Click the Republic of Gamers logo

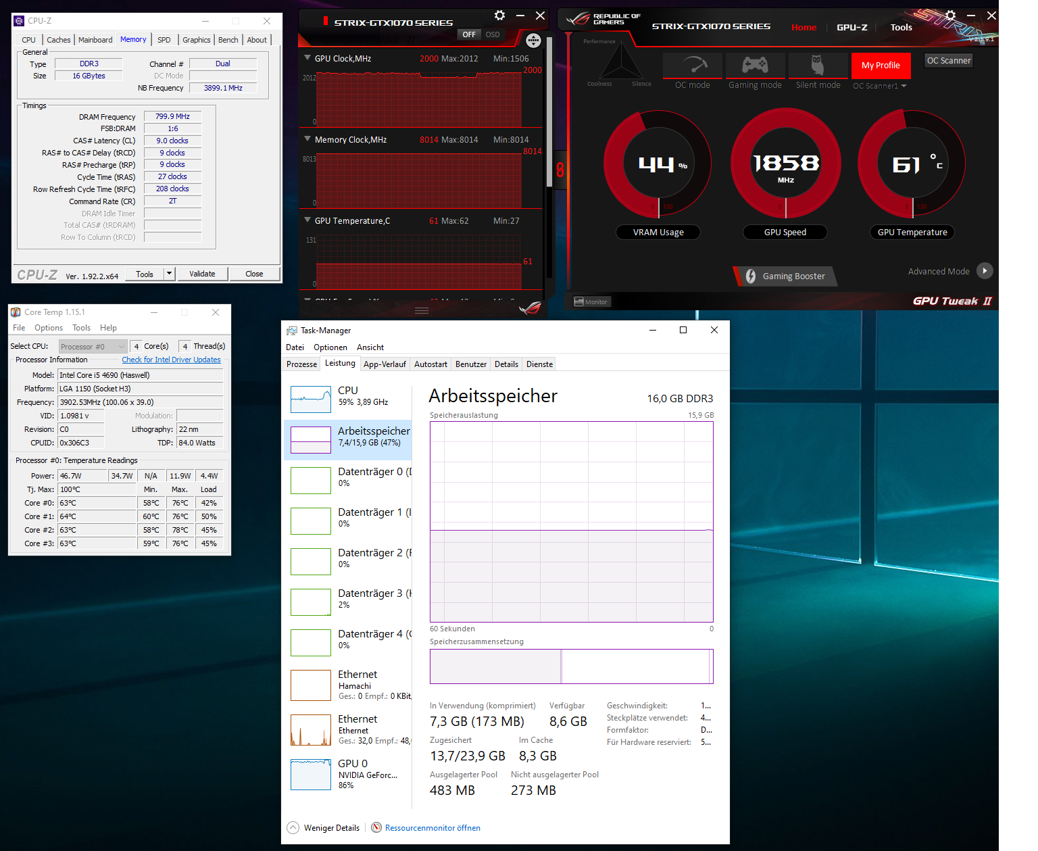[603, 20]
